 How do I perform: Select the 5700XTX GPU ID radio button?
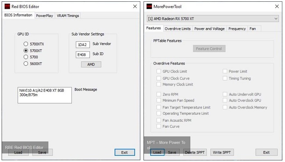(26, 44)
